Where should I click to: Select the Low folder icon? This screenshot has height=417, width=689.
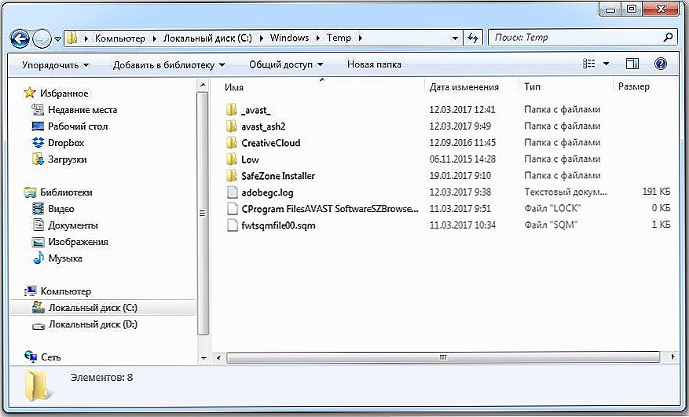click(x=232, y=159)
